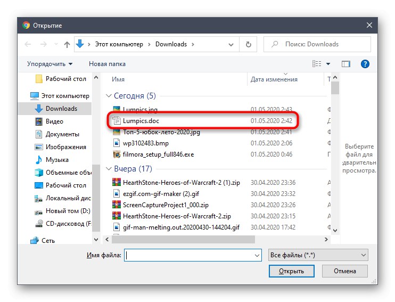
Task: Toggle the preview pane icon
Action: [346, 64]
